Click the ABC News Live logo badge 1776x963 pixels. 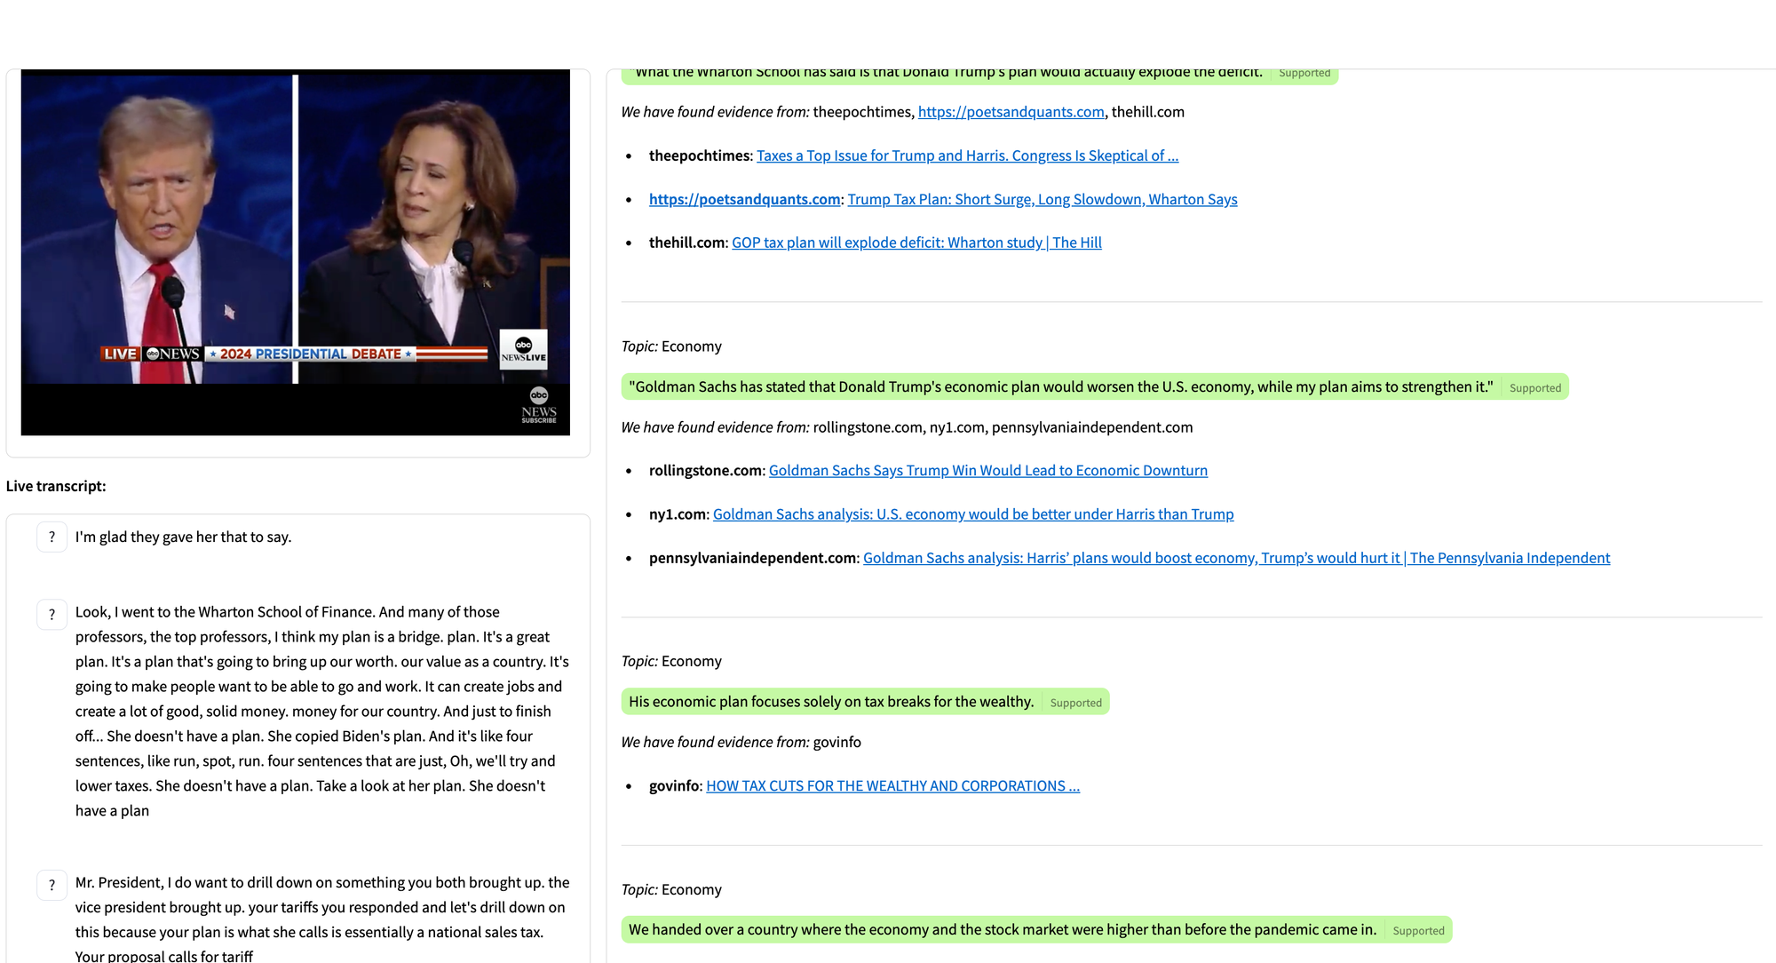(523, 349)
